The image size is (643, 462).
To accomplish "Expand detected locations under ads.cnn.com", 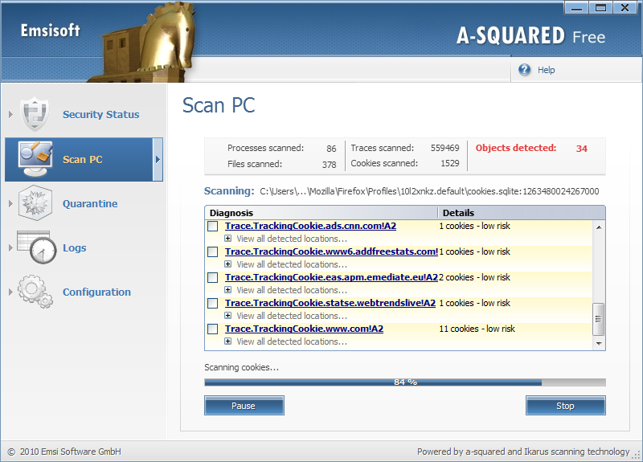I will pos(228,238).
